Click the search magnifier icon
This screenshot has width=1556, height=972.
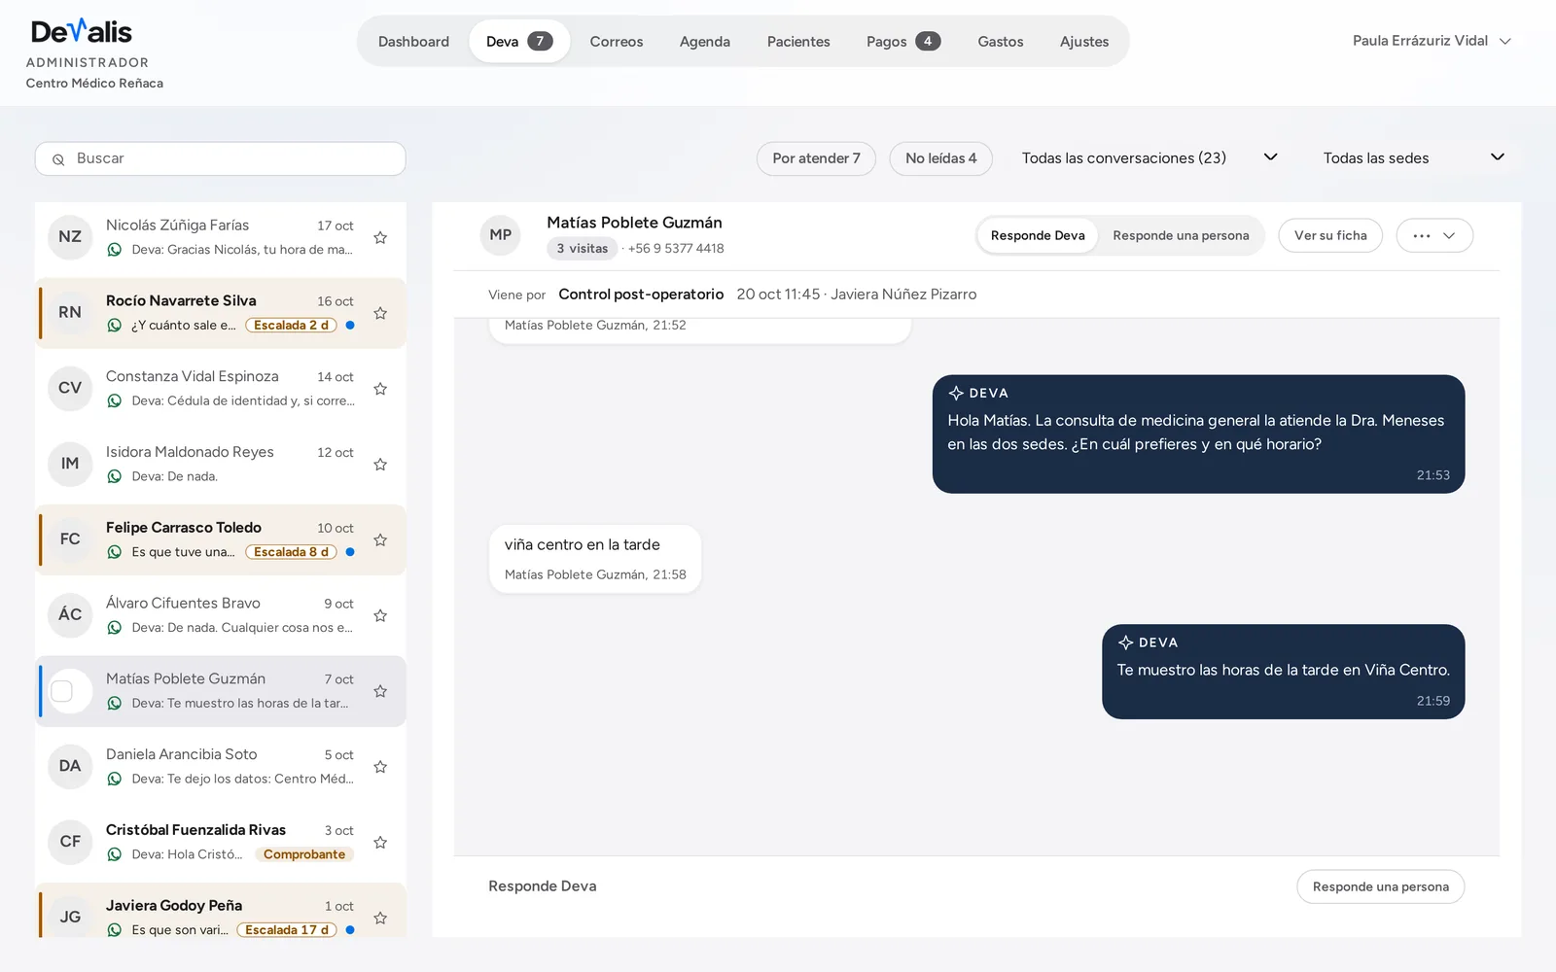[58, 159]
